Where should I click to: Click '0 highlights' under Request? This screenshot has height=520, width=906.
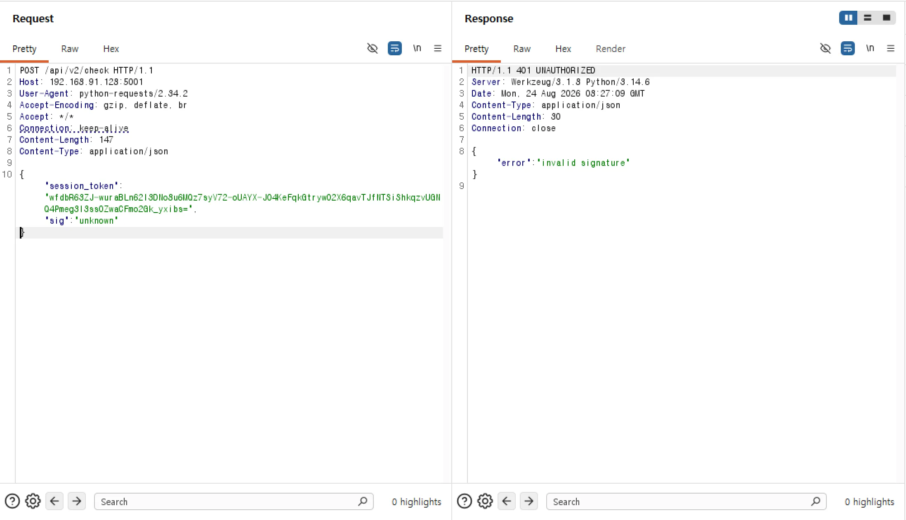click(416, 502)
